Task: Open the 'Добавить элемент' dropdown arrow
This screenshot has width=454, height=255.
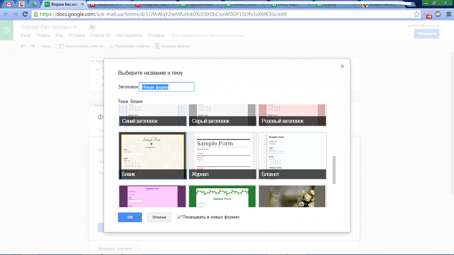Action: coord(138,249)
